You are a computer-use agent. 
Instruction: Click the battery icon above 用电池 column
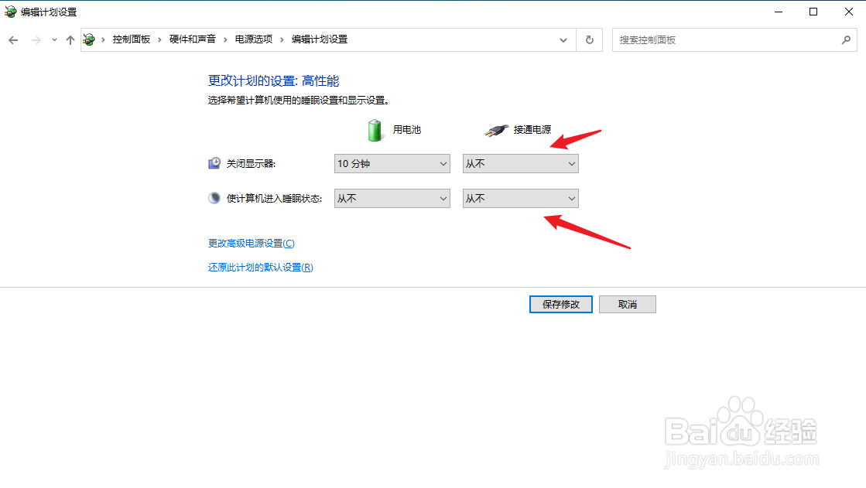point(374,129)
